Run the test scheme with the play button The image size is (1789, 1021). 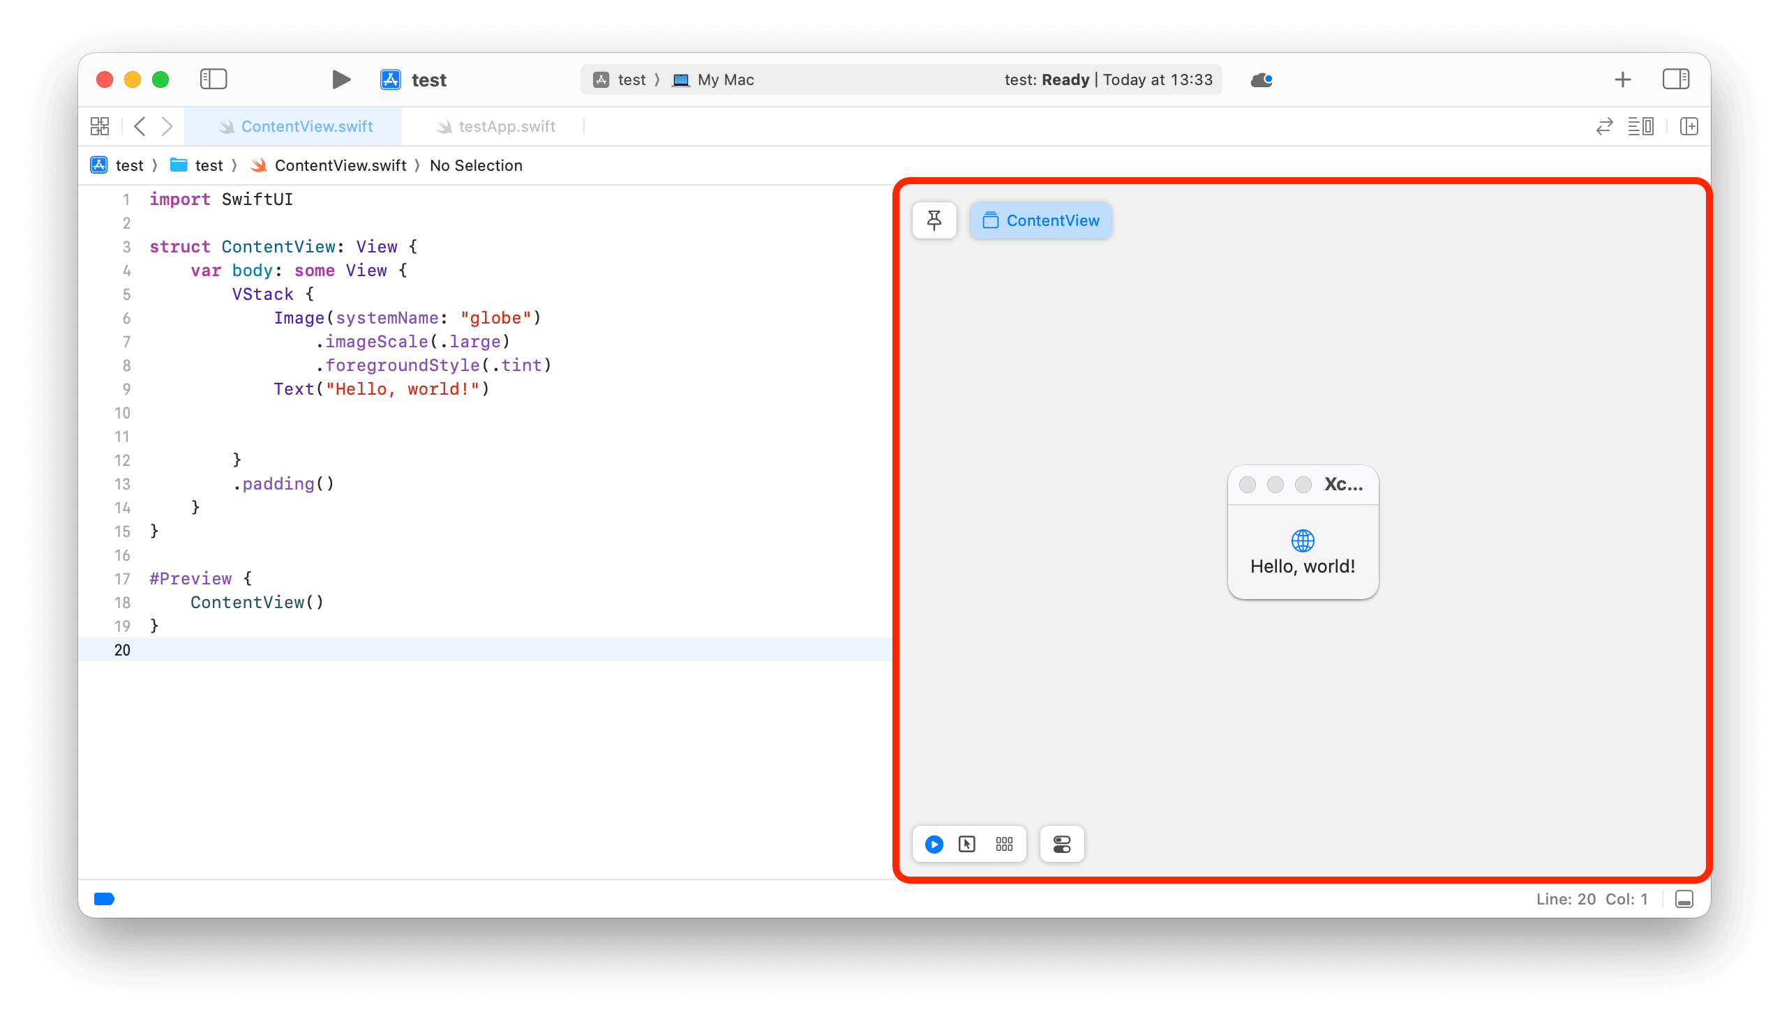(341, 80)
